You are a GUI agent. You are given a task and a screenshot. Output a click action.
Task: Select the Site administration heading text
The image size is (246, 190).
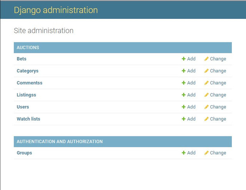tap(43, 30)
